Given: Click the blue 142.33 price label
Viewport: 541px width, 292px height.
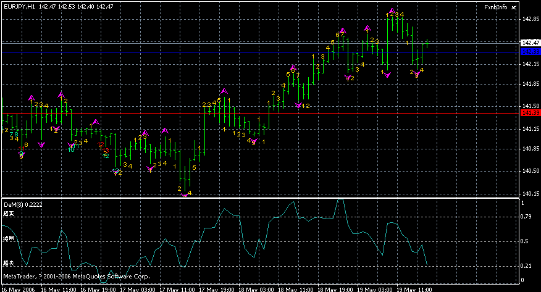Looking at the screenshot, I should (531, 52).
